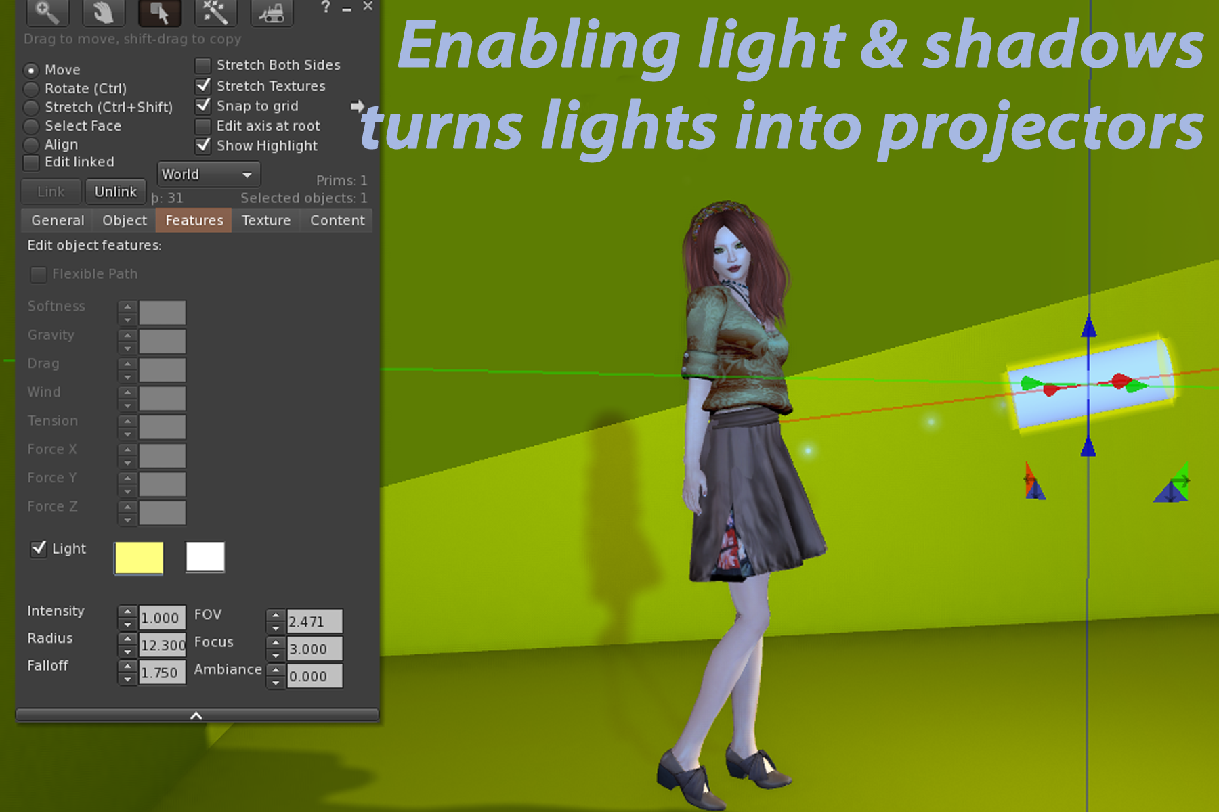The height and width of the screenshot is (812, 1219).
Task: Click the FOV value input field
Action: pyautogui.click(x=314, y=621)
